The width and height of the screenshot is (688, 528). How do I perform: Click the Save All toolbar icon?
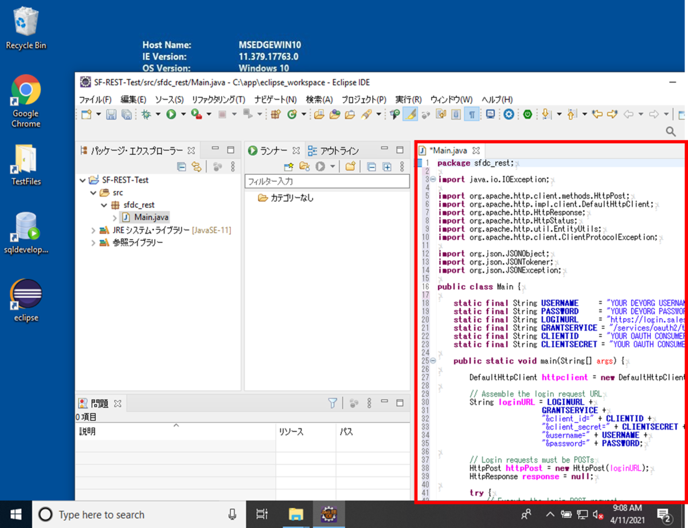tap(126, 115)
